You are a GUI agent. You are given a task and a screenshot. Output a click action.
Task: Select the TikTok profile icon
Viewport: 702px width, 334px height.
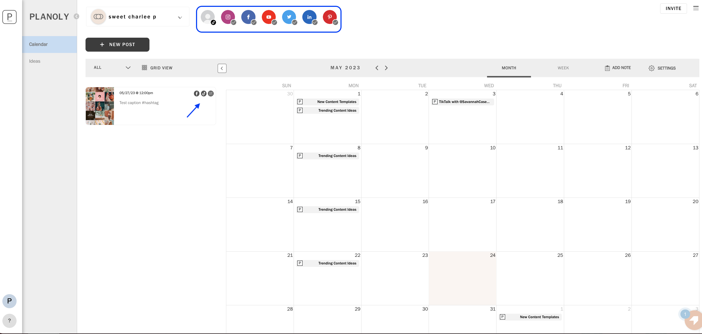[208, 17]
